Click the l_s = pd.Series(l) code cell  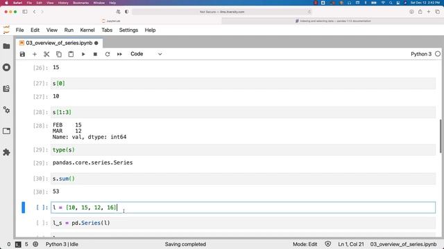(243, 223)
